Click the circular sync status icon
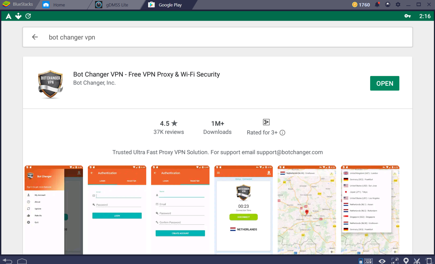The height and width of the screenshot is (264, 435). 28,16
